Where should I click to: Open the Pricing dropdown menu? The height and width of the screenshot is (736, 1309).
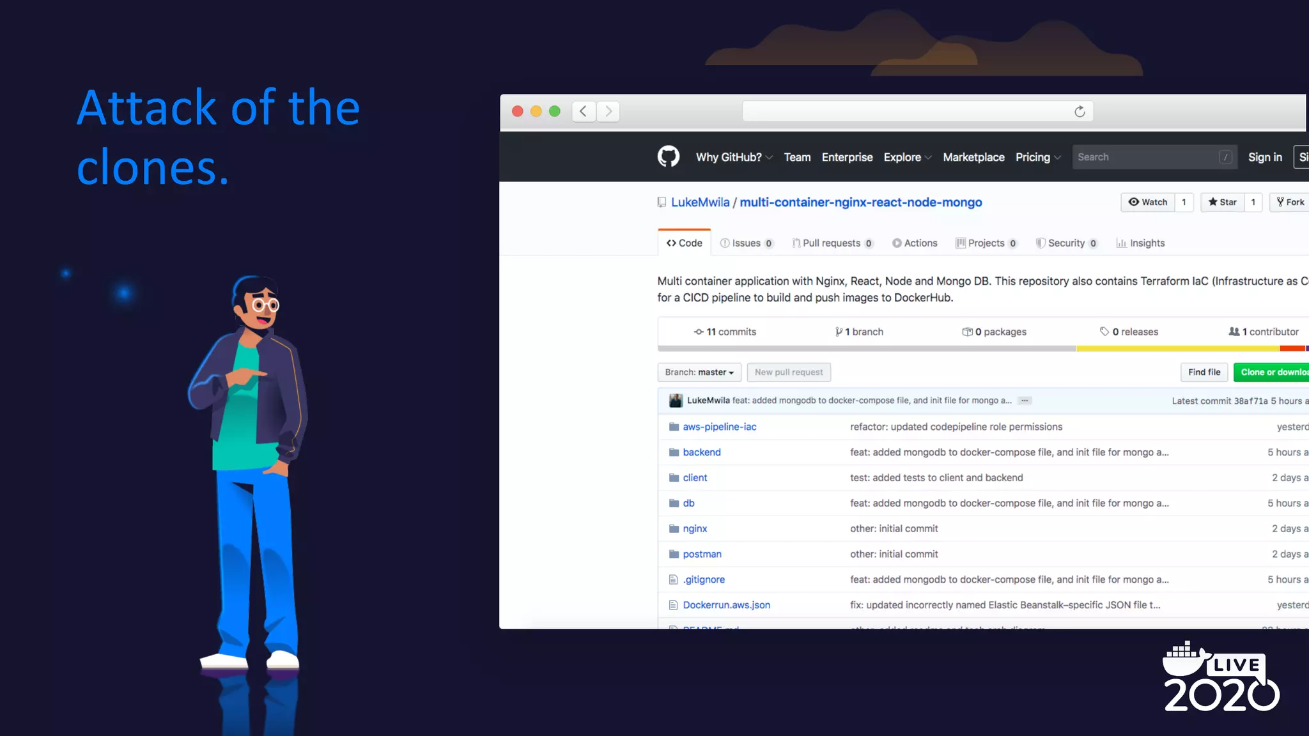[x=1037, y=157]
